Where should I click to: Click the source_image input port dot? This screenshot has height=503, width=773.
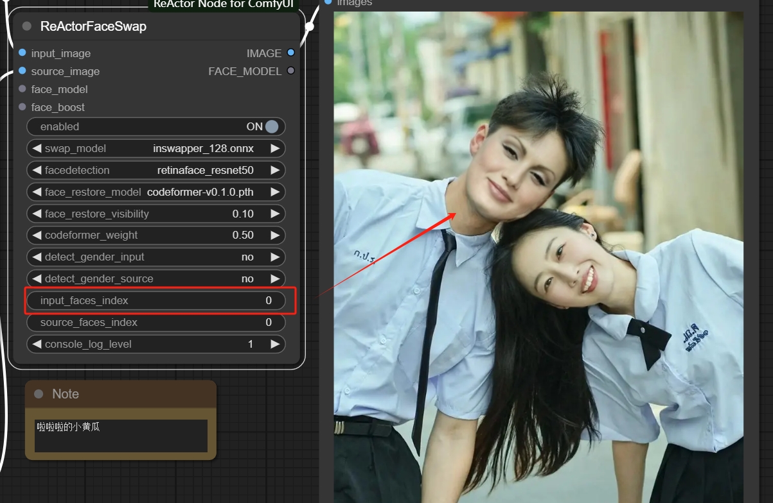click(x=22, y=71)
